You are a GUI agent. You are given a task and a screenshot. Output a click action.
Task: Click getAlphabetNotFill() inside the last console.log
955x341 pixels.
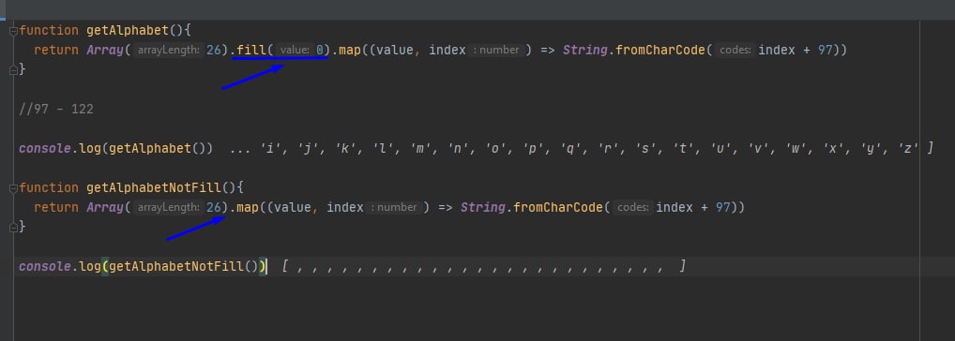pos(185,266)
